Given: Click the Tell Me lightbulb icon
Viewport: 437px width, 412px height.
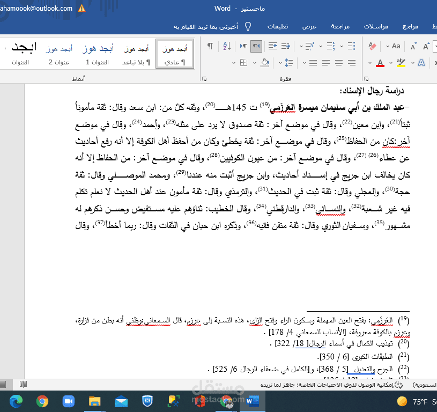Looking at the screenshot, I should (248, 26).
